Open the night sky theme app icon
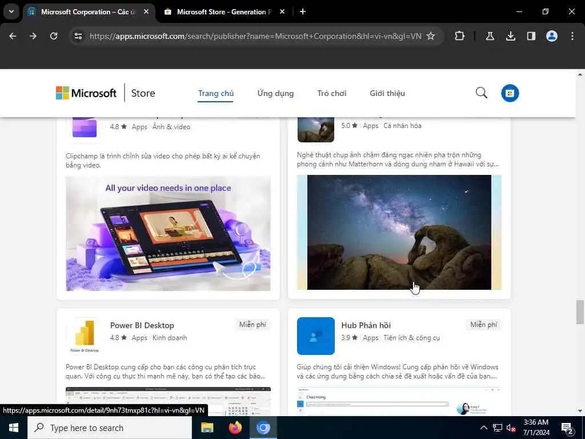Screen dimensions: 585x439 click(x=315, y=130)
